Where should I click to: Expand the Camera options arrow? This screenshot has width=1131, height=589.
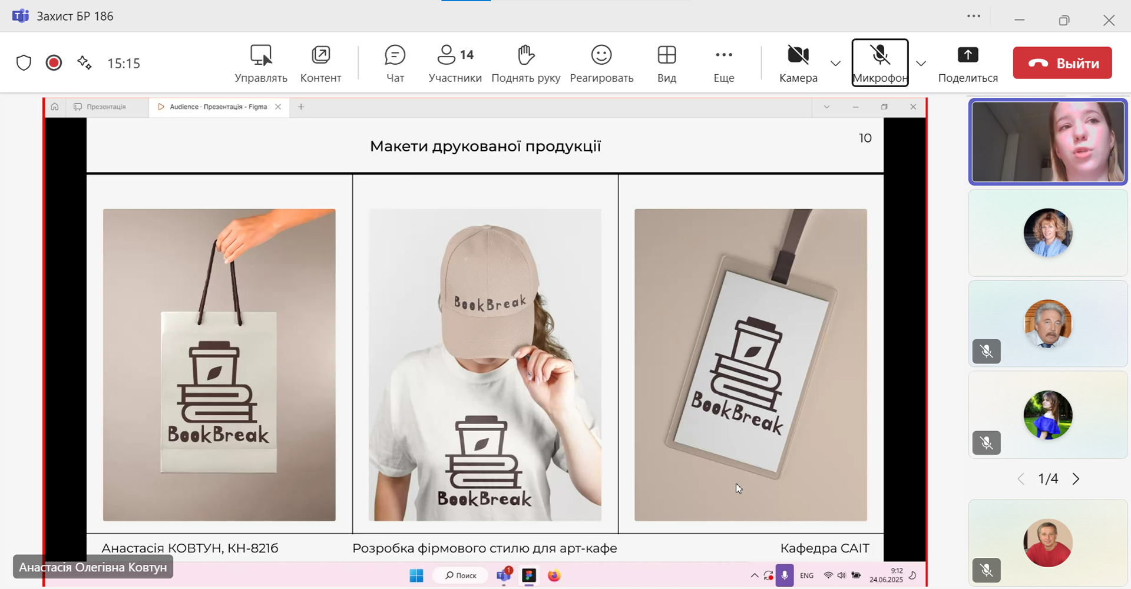(x=835, y=64)
